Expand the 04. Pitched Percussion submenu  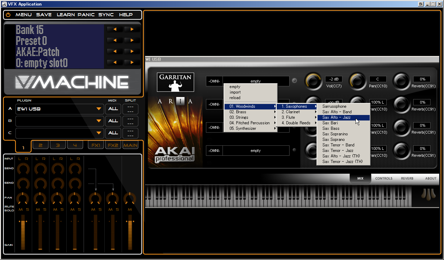[x=251, y=123]
